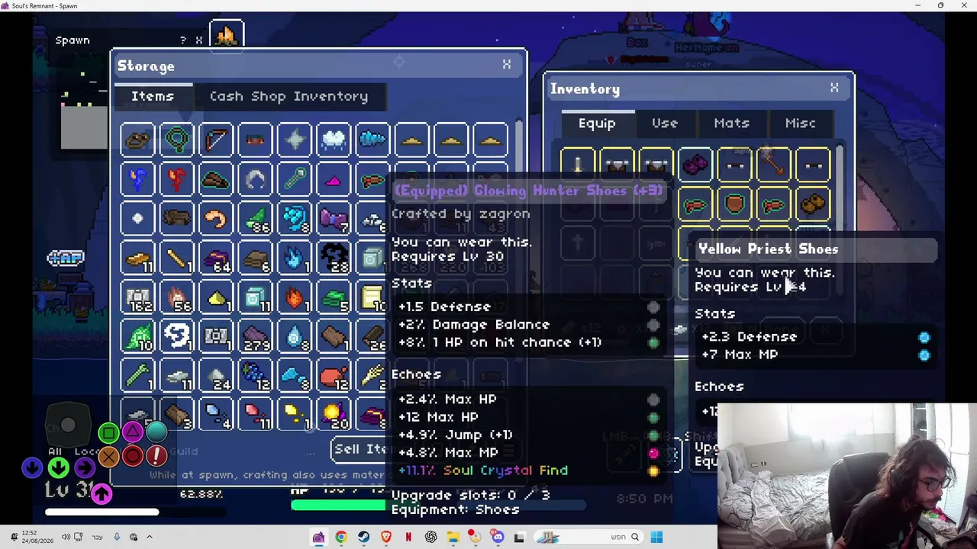
Task: Open Steam from the taskbar
Action: [363, 537]
